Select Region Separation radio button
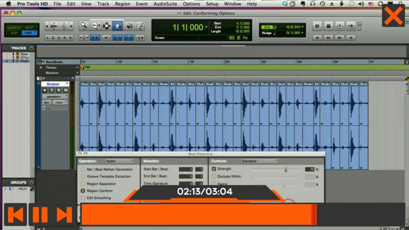The width and height of the screenshot is (409, 230). [83, 184]
